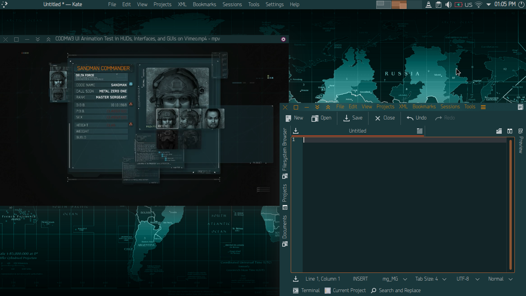Undo the last edit in Kate
This screenshot has width=526, height=296.
pyautogui.click(x=417, y=118)
